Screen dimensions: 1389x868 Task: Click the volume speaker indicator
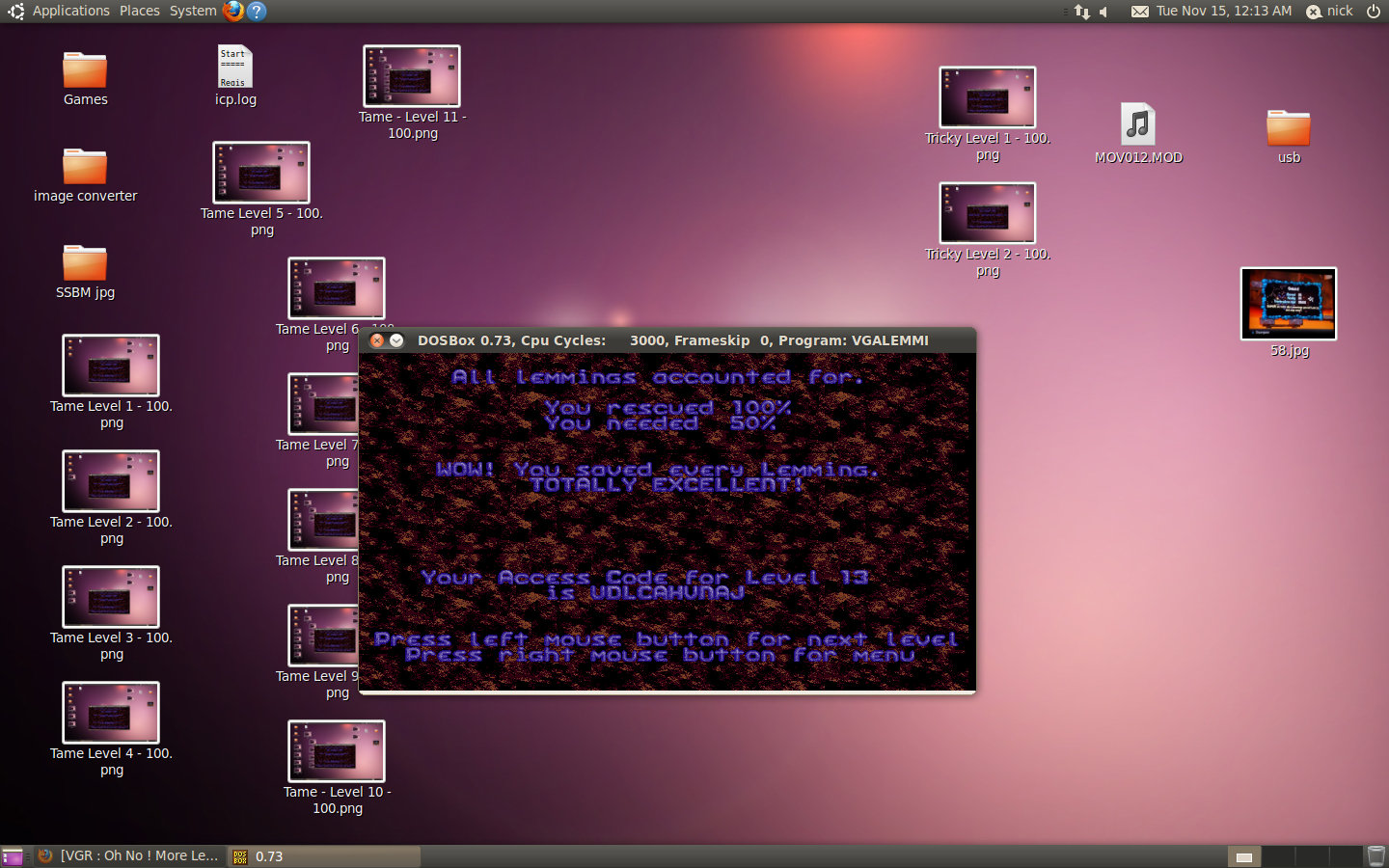tap(1104, 12)
